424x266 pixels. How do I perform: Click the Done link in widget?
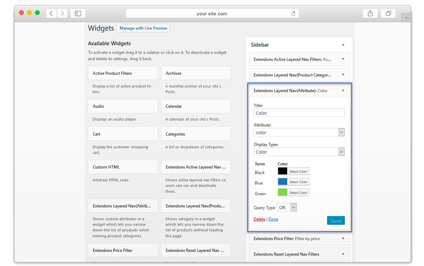point(273,219)
